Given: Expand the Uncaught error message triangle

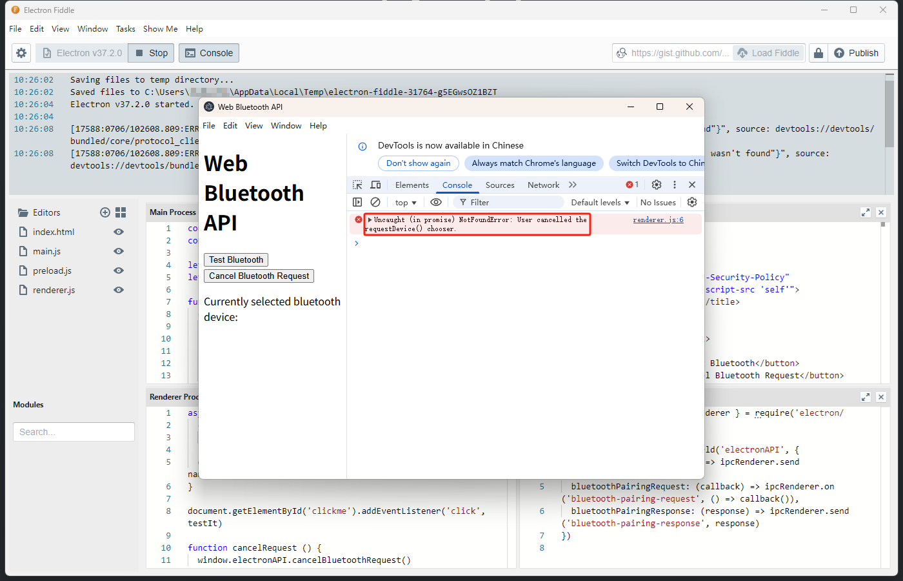Looking at the screenshot, I should pyautogui.click(x=370, y=219).
